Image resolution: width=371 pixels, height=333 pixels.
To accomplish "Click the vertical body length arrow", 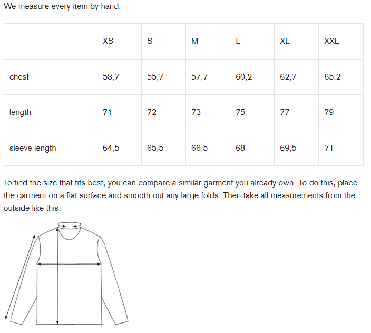I will click(x=57, y=276).
